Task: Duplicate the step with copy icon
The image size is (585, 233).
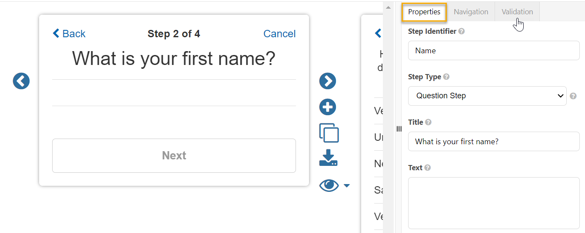Action: [329, 133]
